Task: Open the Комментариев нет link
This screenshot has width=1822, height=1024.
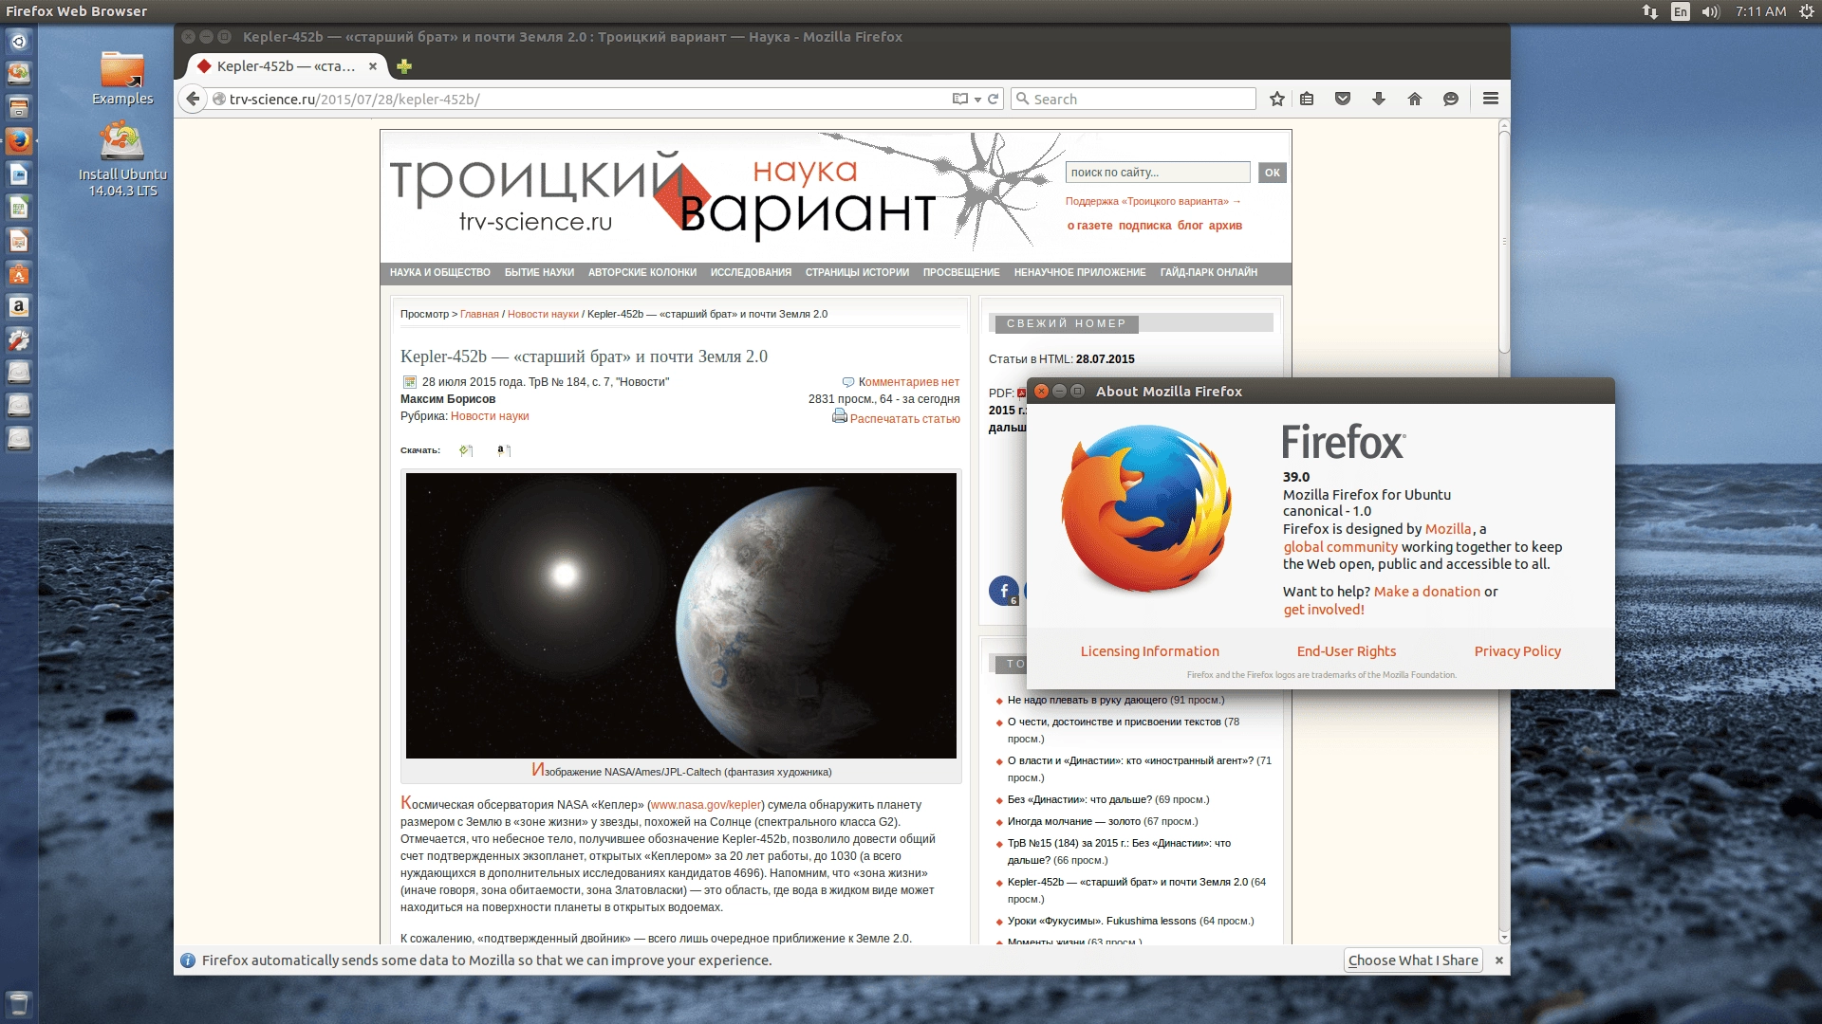Action: 908,382
